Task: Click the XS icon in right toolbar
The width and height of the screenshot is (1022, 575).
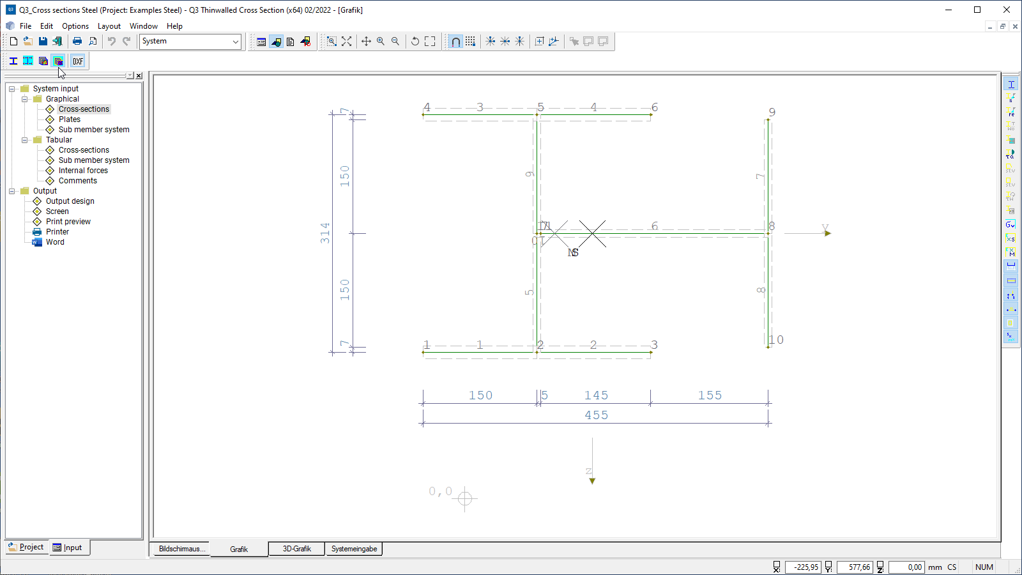Action: 1011,238
